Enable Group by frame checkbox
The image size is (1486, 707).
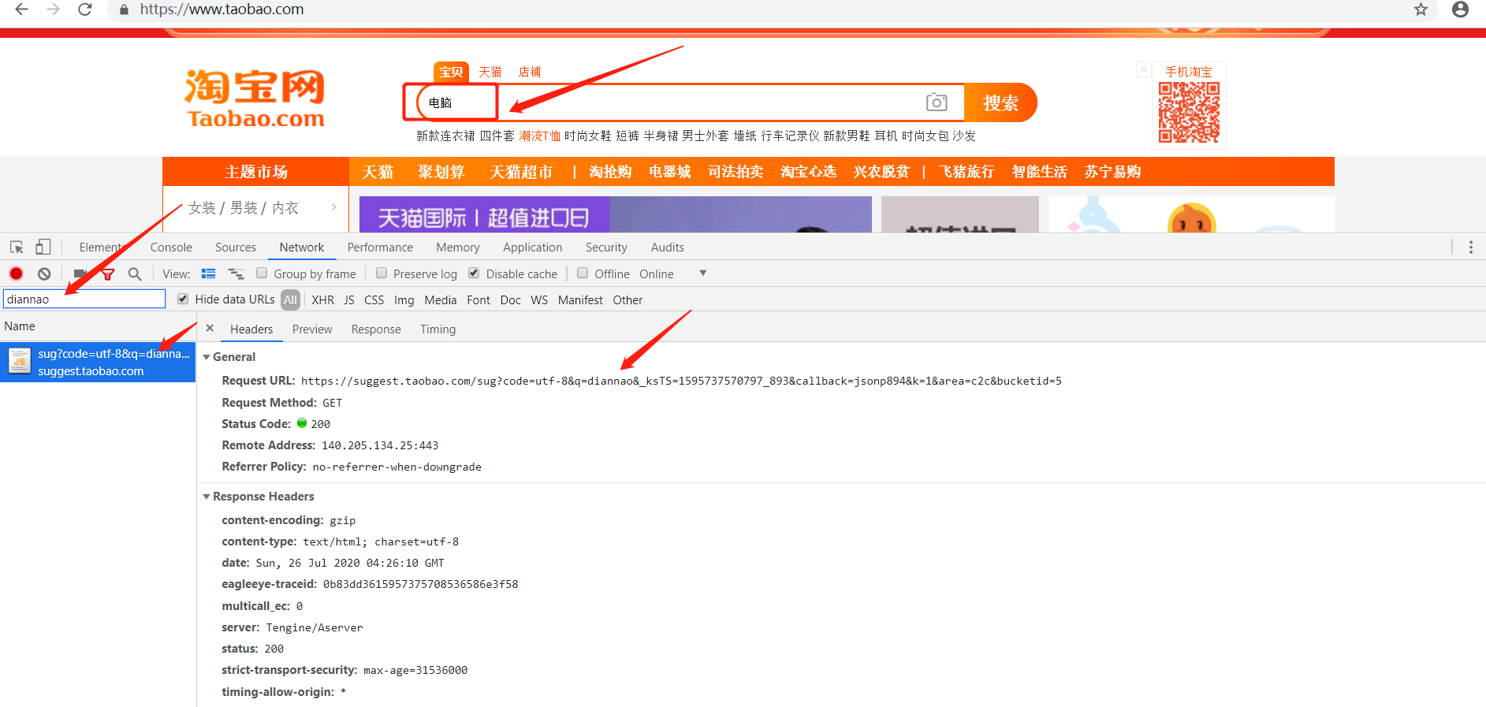click(x=262, y=273)
